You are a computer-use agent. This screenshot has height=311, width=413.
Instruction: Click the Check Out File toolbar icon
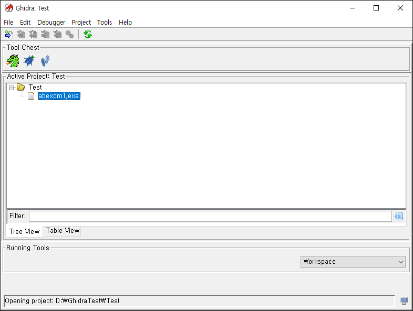point(21,34)
